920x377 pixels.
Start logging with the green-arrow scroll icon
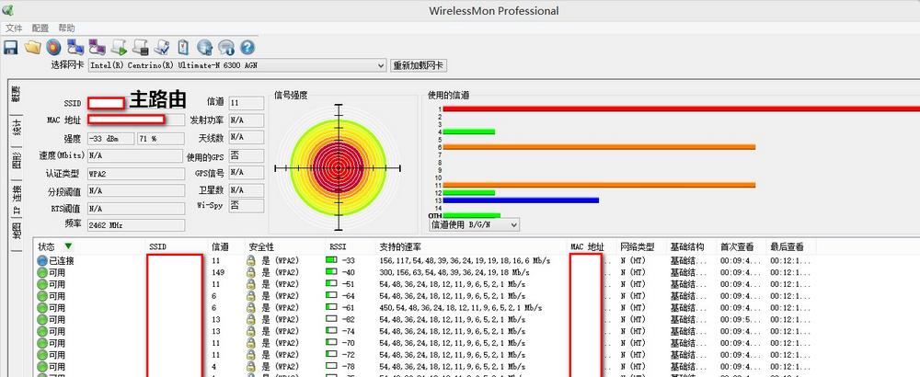[x=119, y=48]
